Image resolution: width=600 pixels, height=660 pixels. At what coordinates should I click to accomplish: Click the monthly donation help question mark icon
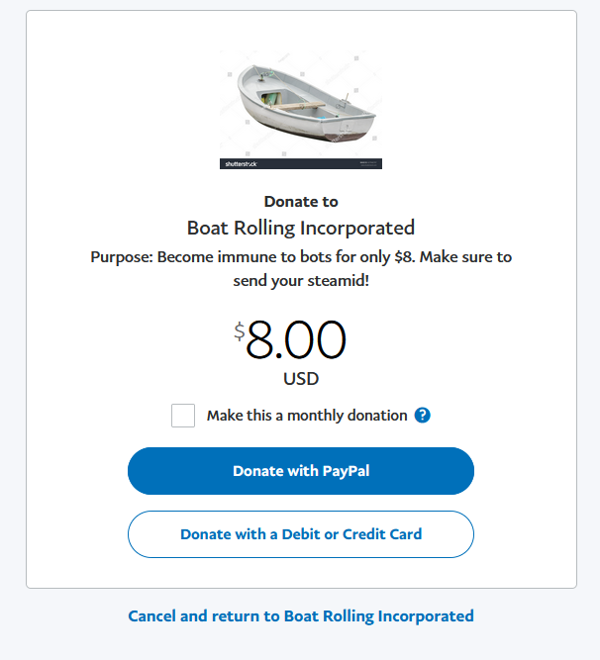click(x=423, y=416)
